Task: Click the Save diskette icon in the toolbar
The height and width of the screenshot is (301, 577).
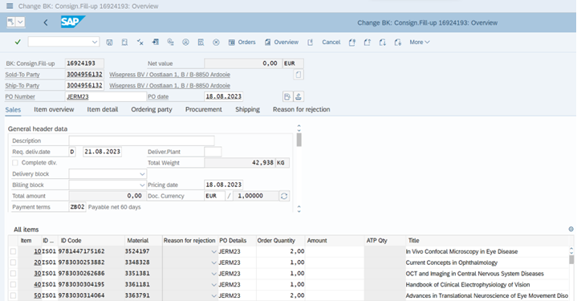Action: tap(109, 43)
